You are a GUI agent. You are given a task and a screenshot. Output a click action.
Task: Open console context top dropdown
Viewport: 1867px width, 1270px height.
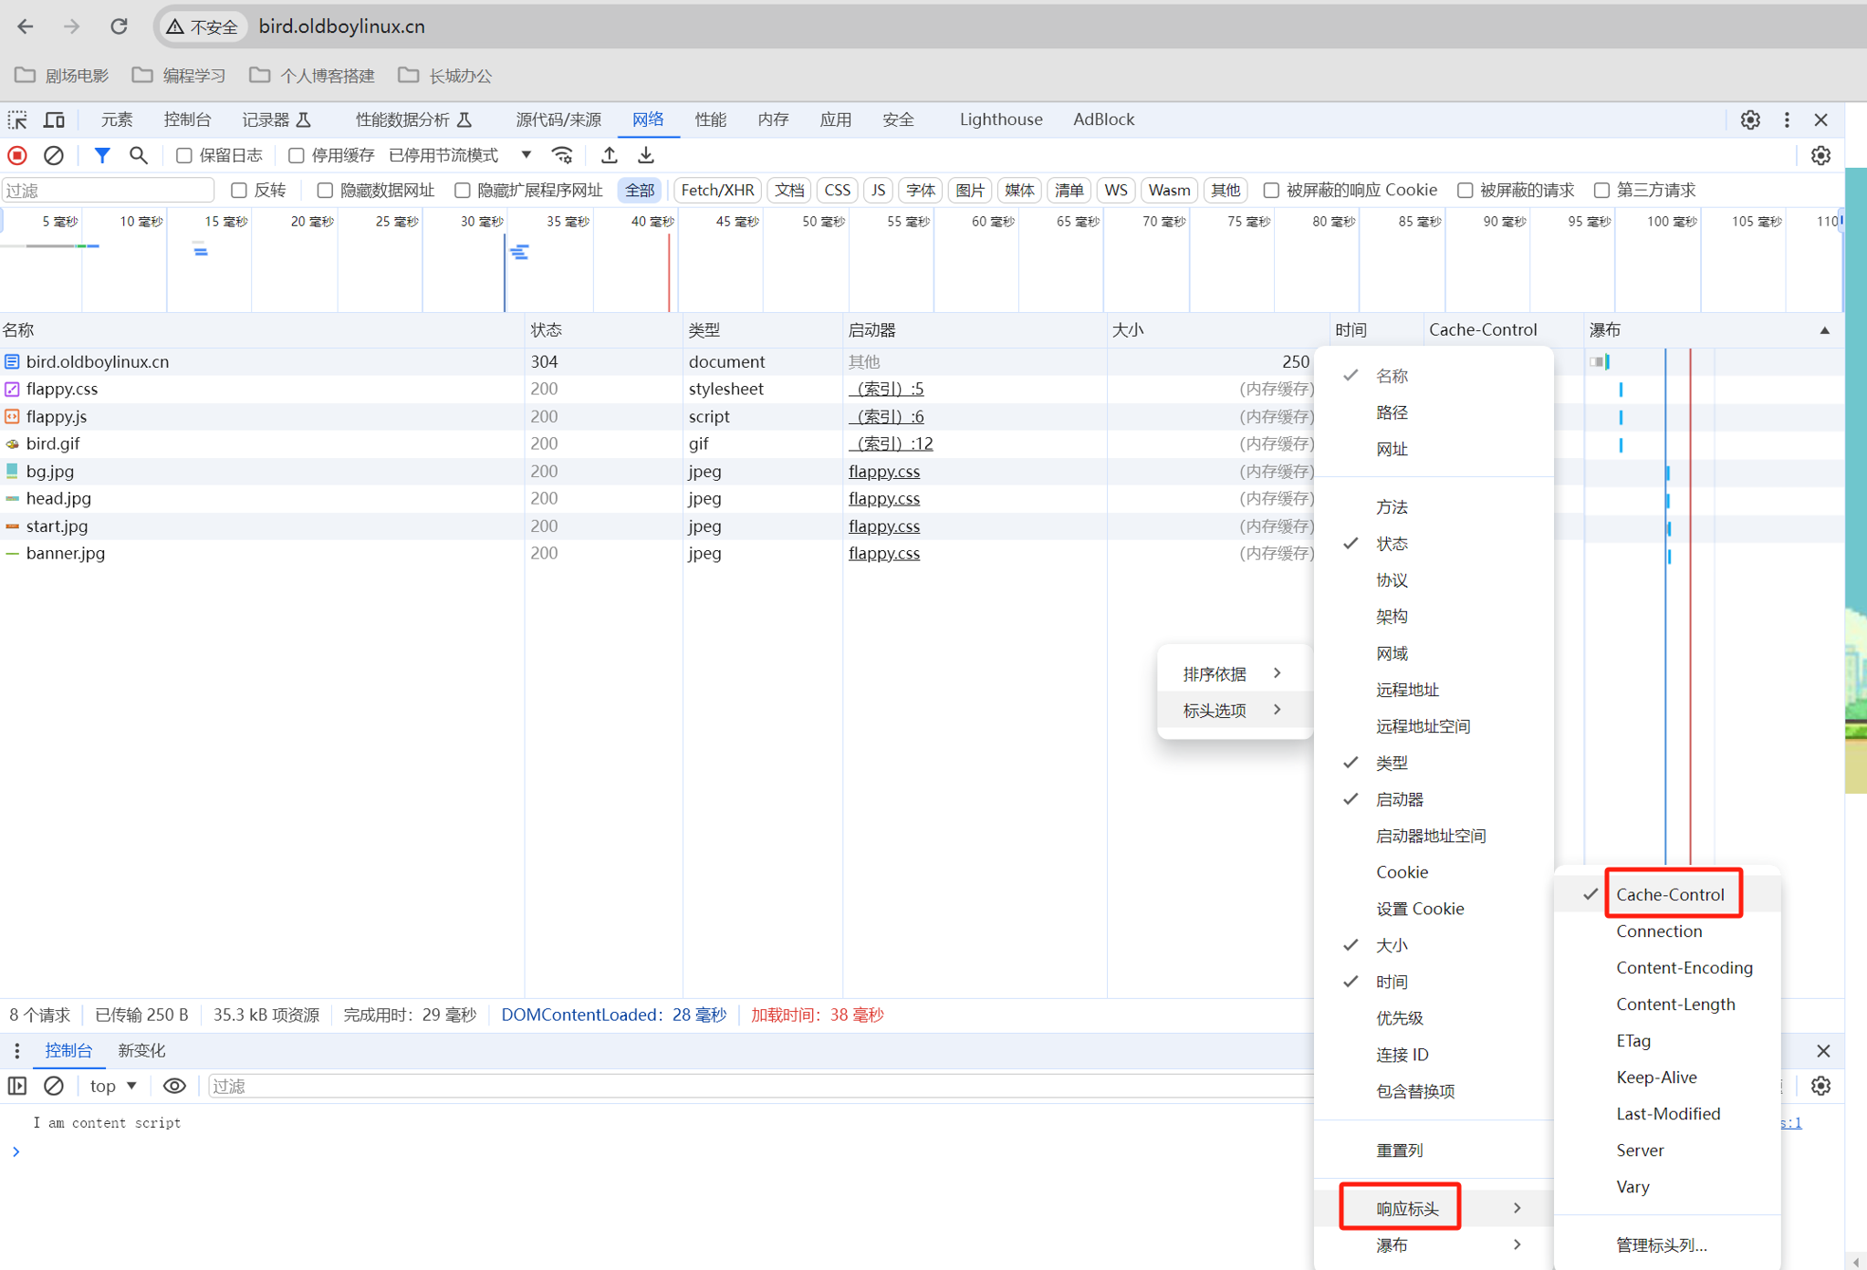point(113,1086)
